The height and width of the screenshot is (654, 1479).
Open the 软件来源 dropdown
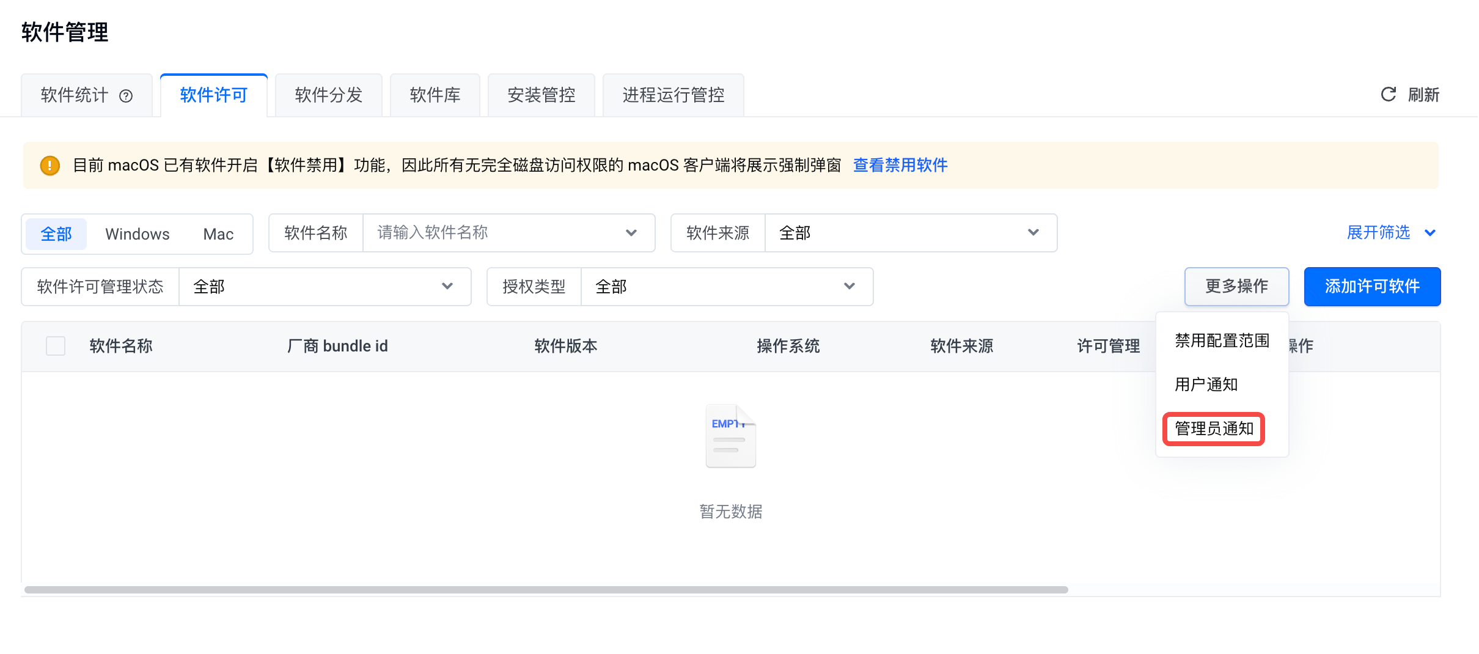911,233
